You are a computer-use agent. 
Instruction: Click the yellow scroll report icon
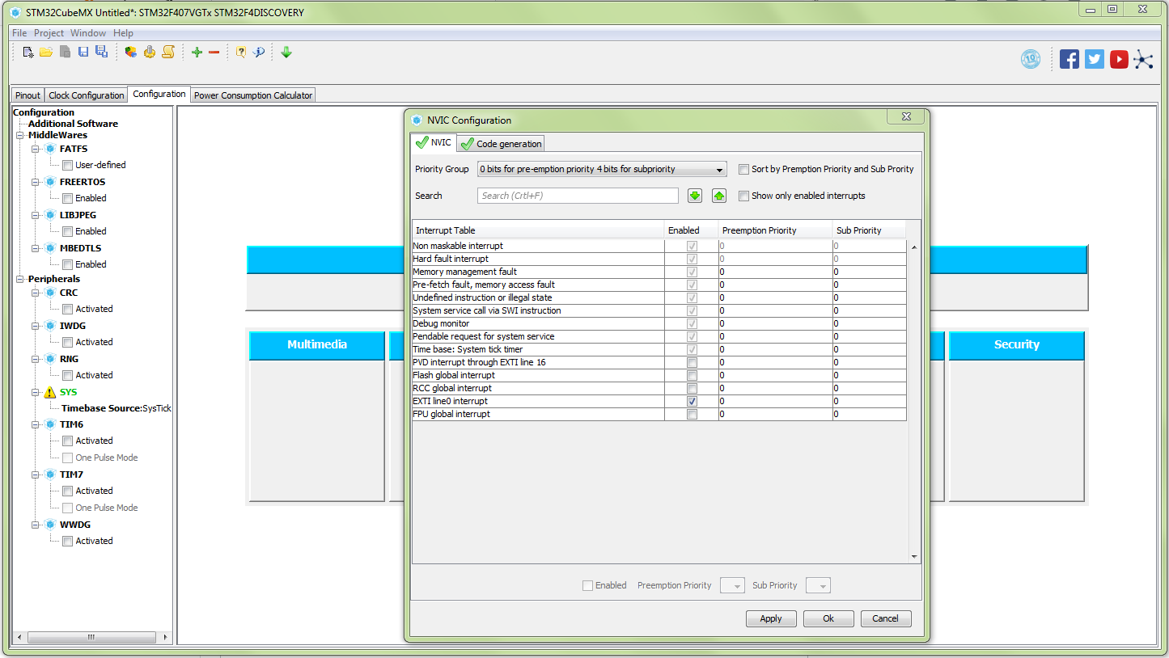(168, 53)
